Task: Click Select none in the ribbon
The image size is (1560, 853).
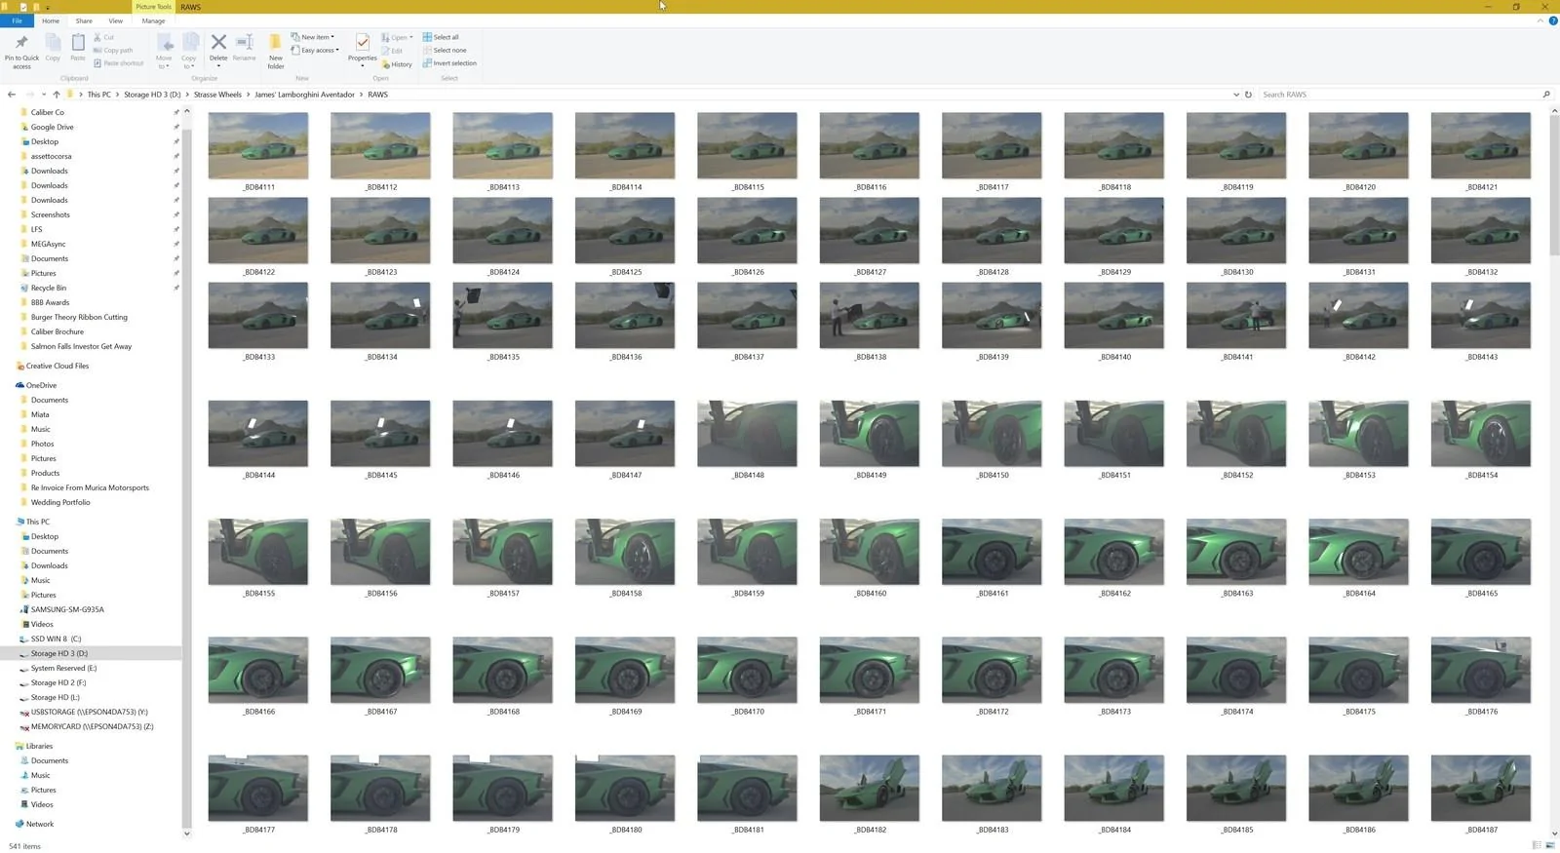Action: tap(445, 50)
